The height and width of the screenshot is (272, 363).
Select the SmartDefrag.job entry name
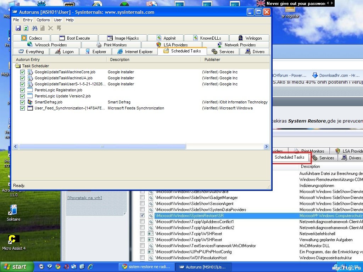coord(48,102)
